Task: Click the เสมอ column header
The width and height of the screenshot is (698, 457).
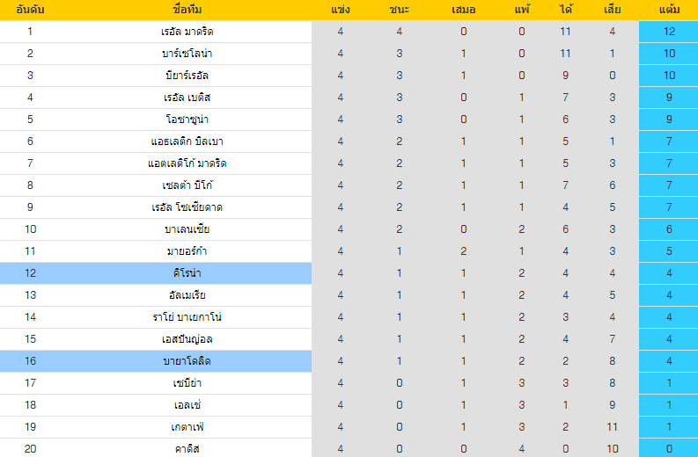Action: click(x=463, y=10)
